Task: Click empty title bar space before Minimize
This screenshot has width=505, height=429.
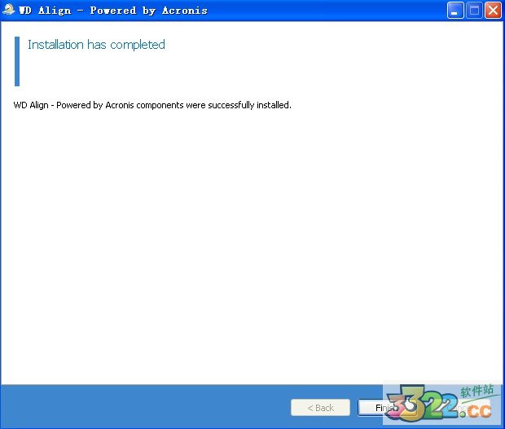Action: click(326, 11)
